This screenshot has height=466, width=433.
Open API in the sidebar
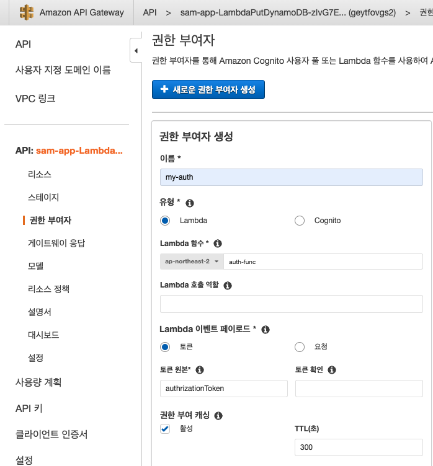pos(23,44)
